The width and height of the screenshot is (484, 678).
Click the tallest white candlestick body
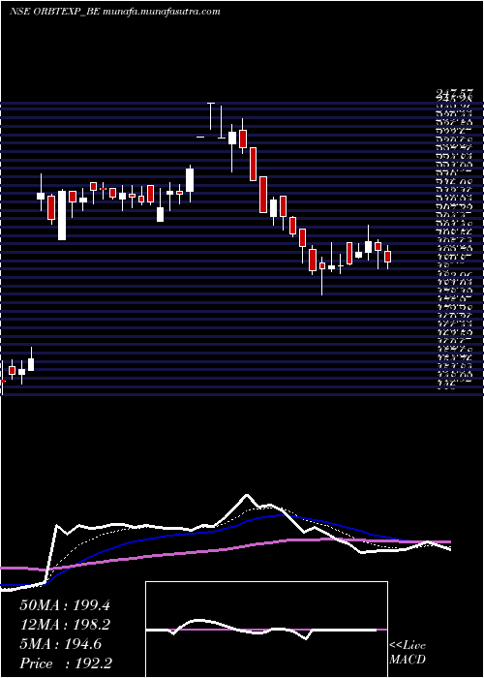point(62,215)
